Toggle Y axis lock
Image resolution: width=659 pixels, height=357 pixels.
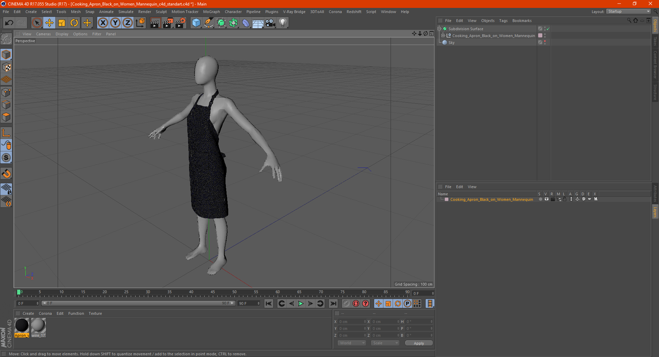(x=115, y=23)
